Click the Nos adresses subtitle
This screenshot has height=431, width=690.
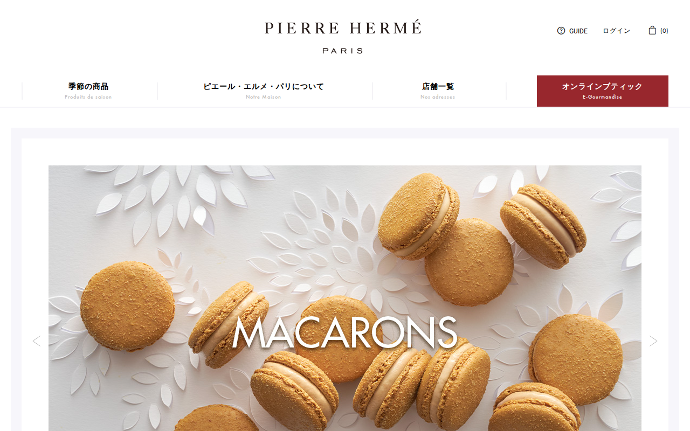438,97
